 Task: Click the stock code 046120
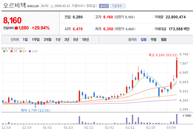click(x=33, y=6)
